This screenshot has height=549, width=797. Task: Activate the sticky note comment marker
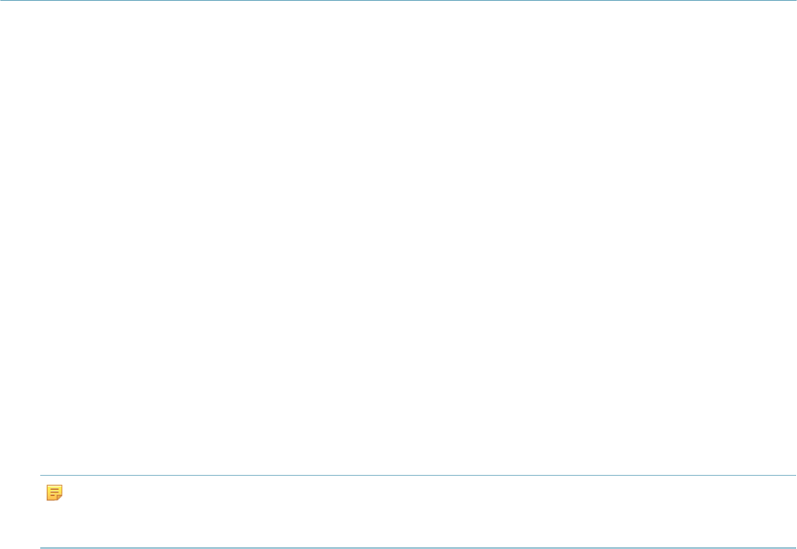[x=54, y=492]
